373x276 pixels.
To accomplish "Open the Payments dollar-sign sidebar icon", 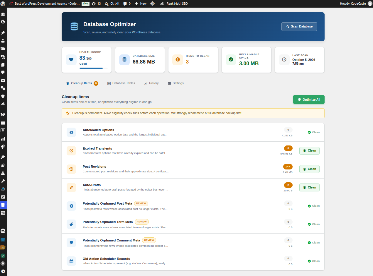I will [3, 131].
